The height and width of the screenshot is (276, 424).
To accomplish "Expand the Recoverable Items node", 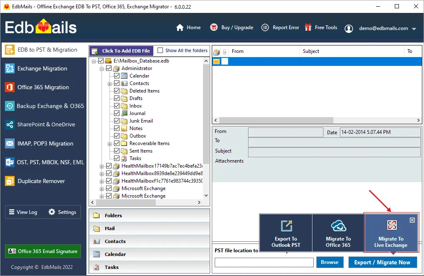I will point(109,144).
